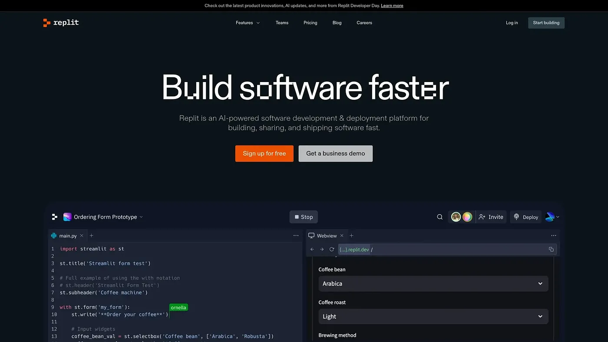Screen dimensions: 608x342
Task: Click the Replit logo in header
Action: [x=61, y=23]
